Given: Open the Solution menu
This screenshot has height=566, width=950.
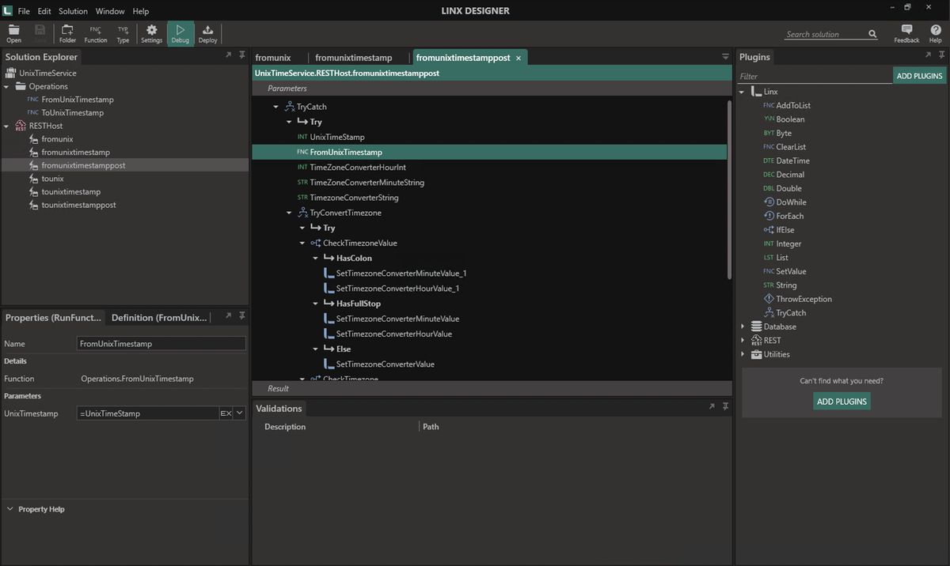Looking at the screenshot, I should pos(72,11).
